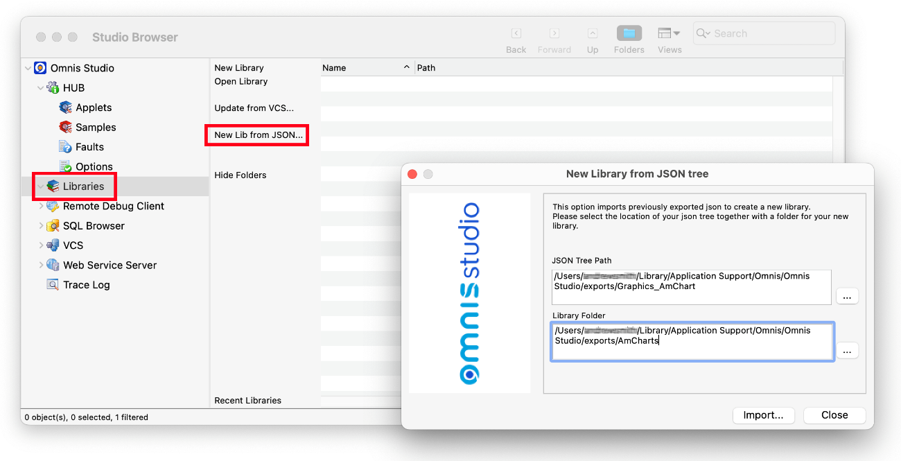Click the Trace Log icon
This screenshot has width=901, height=461.
click(x=53, y=285)
